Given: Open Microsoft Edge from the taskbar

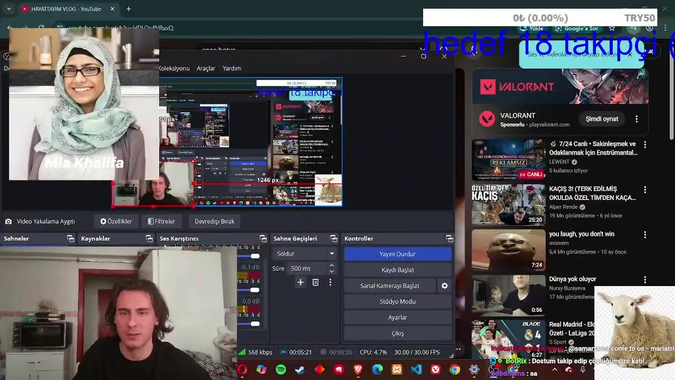Looking at the screenshot, I should (x=378, y=370).
